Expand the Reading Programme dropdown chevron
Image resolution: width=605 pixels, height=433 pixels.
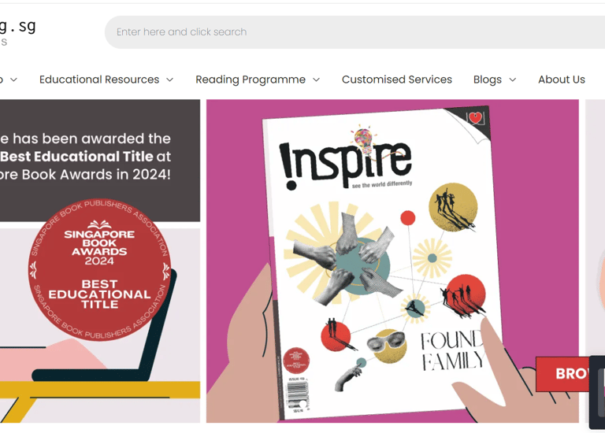(x=317, y=80)
